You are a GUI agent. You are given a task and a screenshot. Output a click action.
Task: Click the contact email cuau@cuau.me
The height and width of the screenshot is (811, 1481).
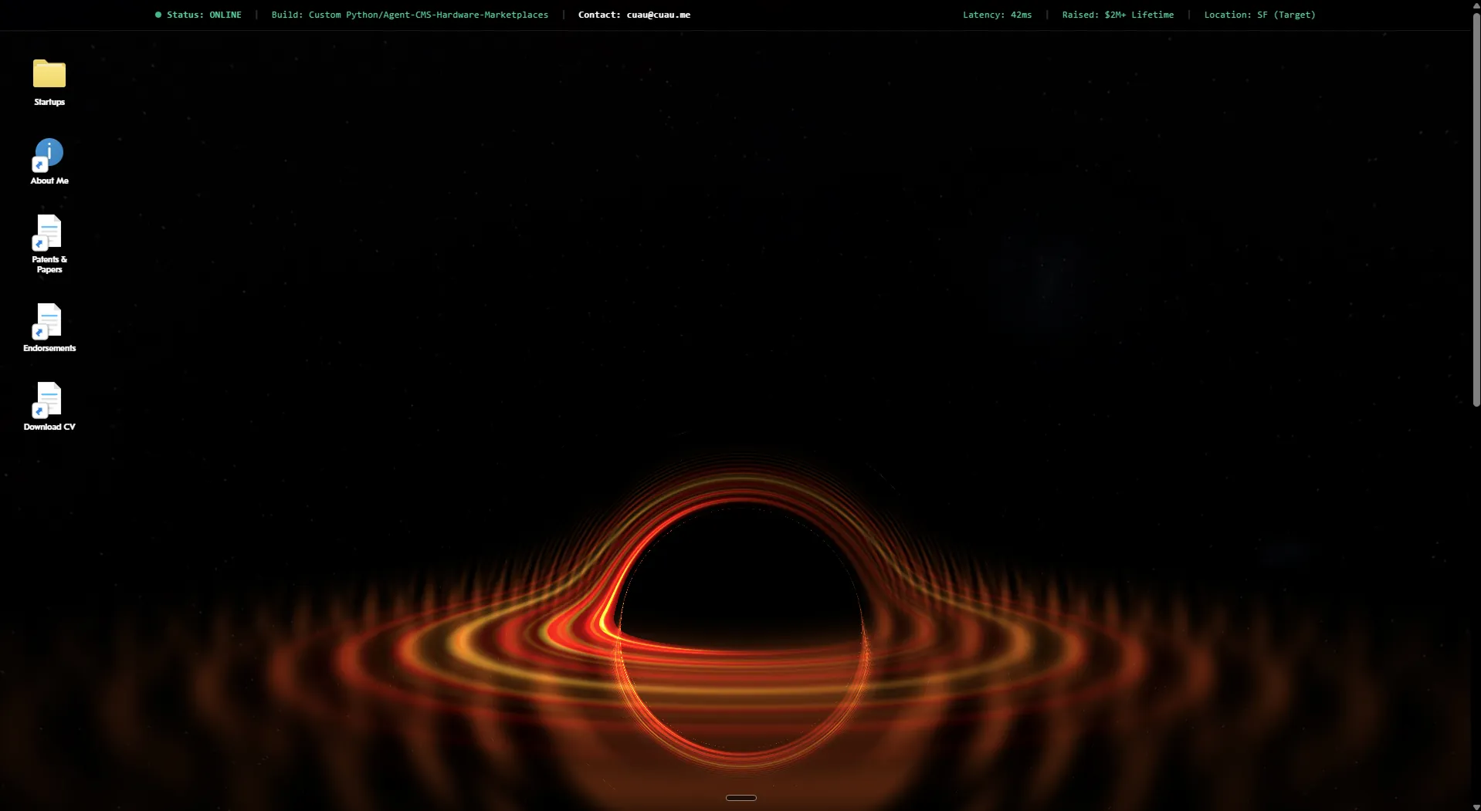(658, 15)
